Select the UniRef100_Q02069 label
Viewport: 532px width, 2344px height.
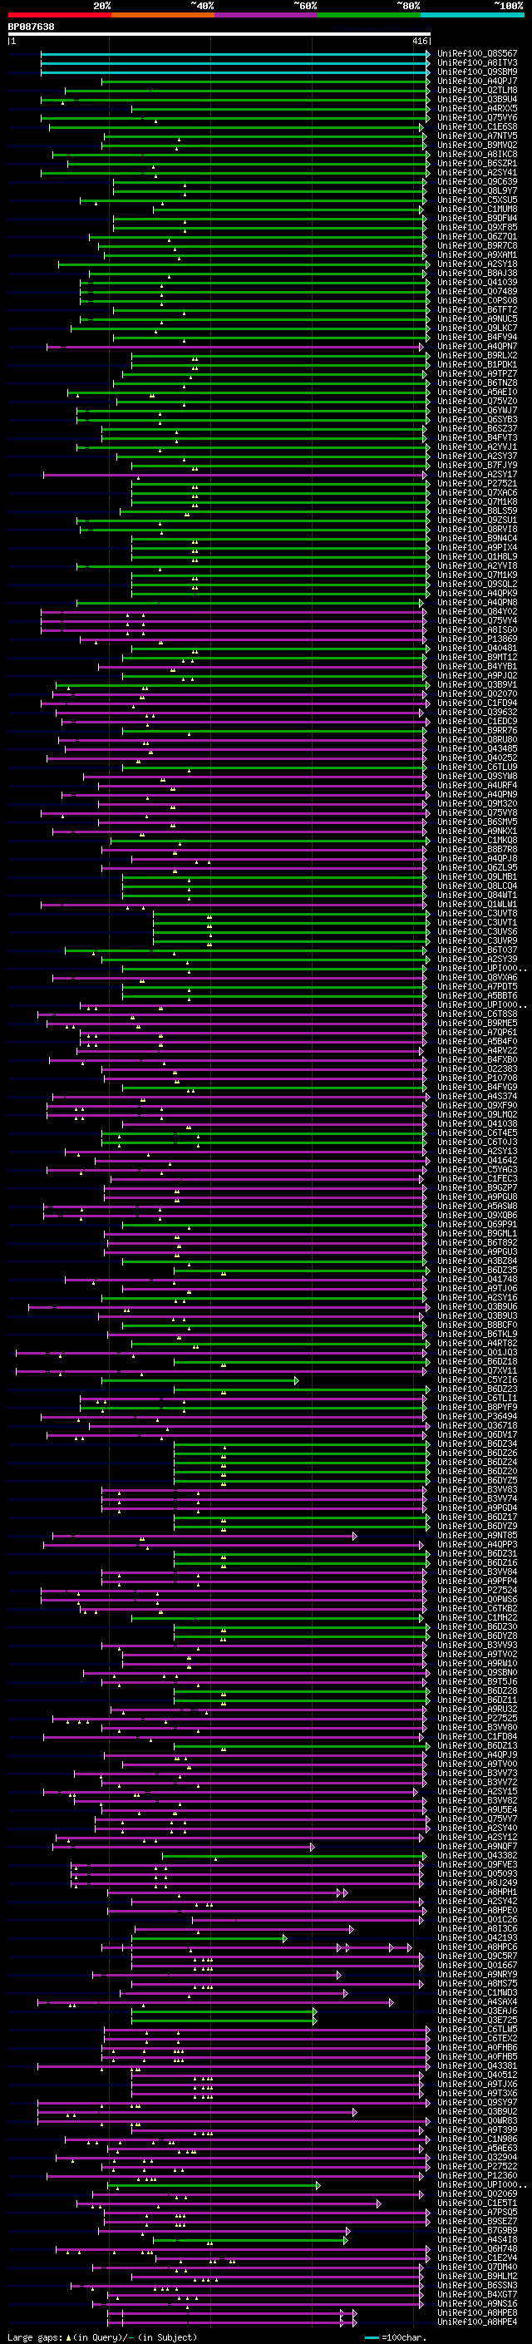(x=477, y=2193)
